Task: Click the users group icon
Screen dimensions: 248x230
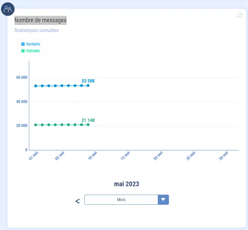Action: point(7,9)
